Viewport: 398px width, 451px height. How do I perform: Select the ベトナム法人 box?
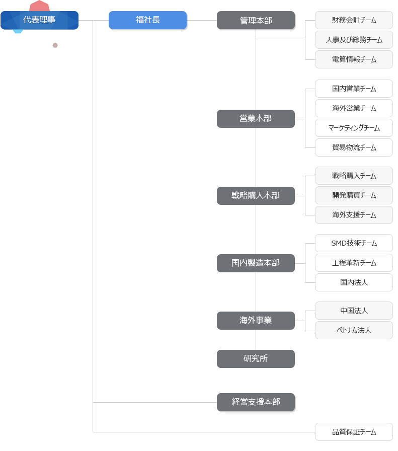(354, 330)
